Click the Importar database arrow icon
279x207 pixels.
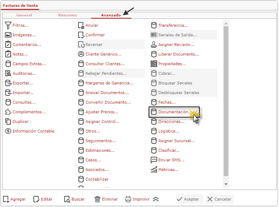coord(8,93)
